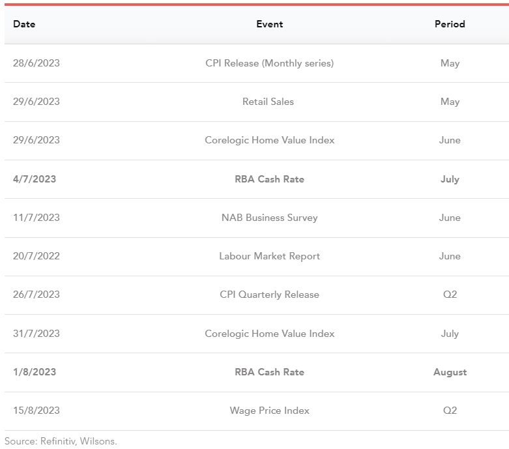Select the 15/8/2023 date cell
Viewport: 509px width, 449px height.
pos(36,411)
